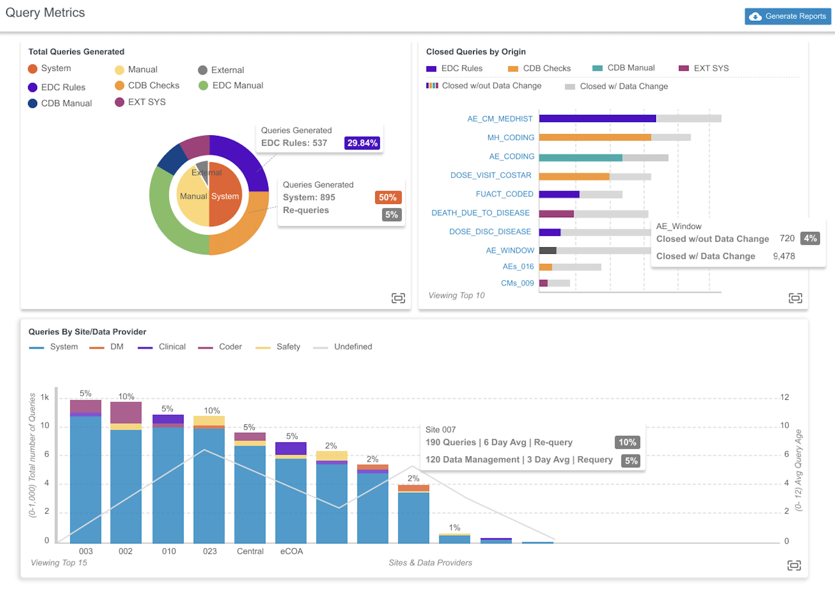This screenshot has width=835, height=589.
Task: Expand the Closed Queries by Origin chart
Action: (x=795, y=298)
